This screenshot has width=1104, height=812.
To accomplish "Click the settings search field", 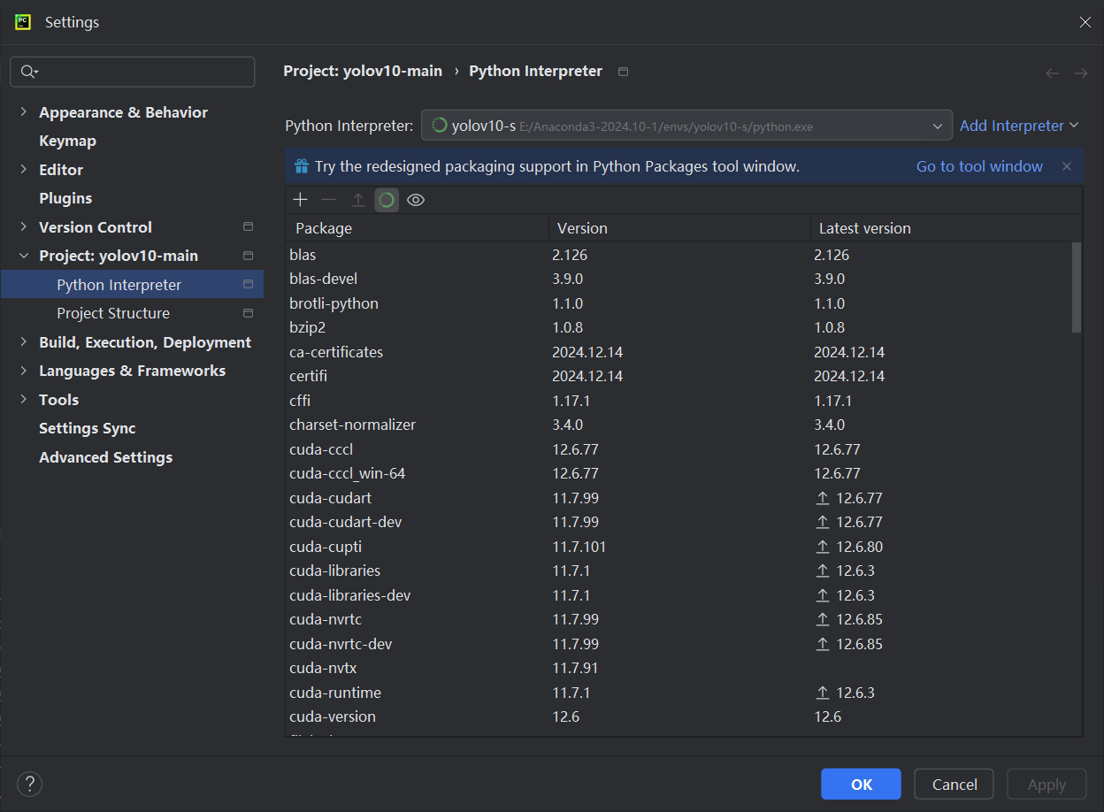I will pyautogui.click(x=133, y=72).
